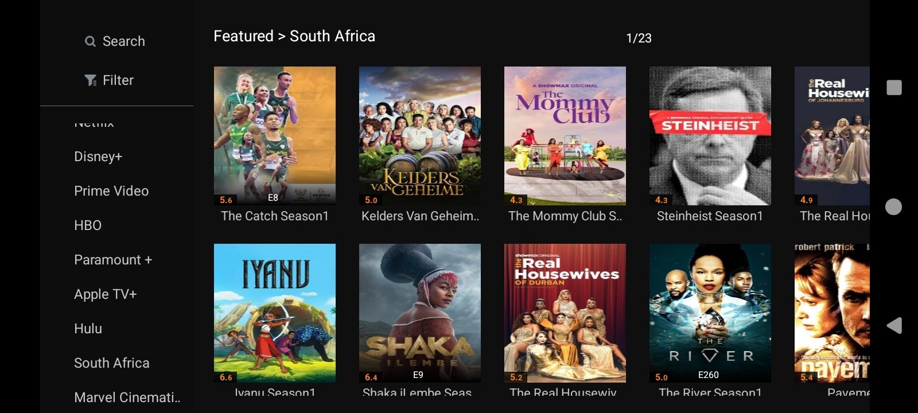
Task: Open the Filter funnel icon
Action: (x=90, y=80)
